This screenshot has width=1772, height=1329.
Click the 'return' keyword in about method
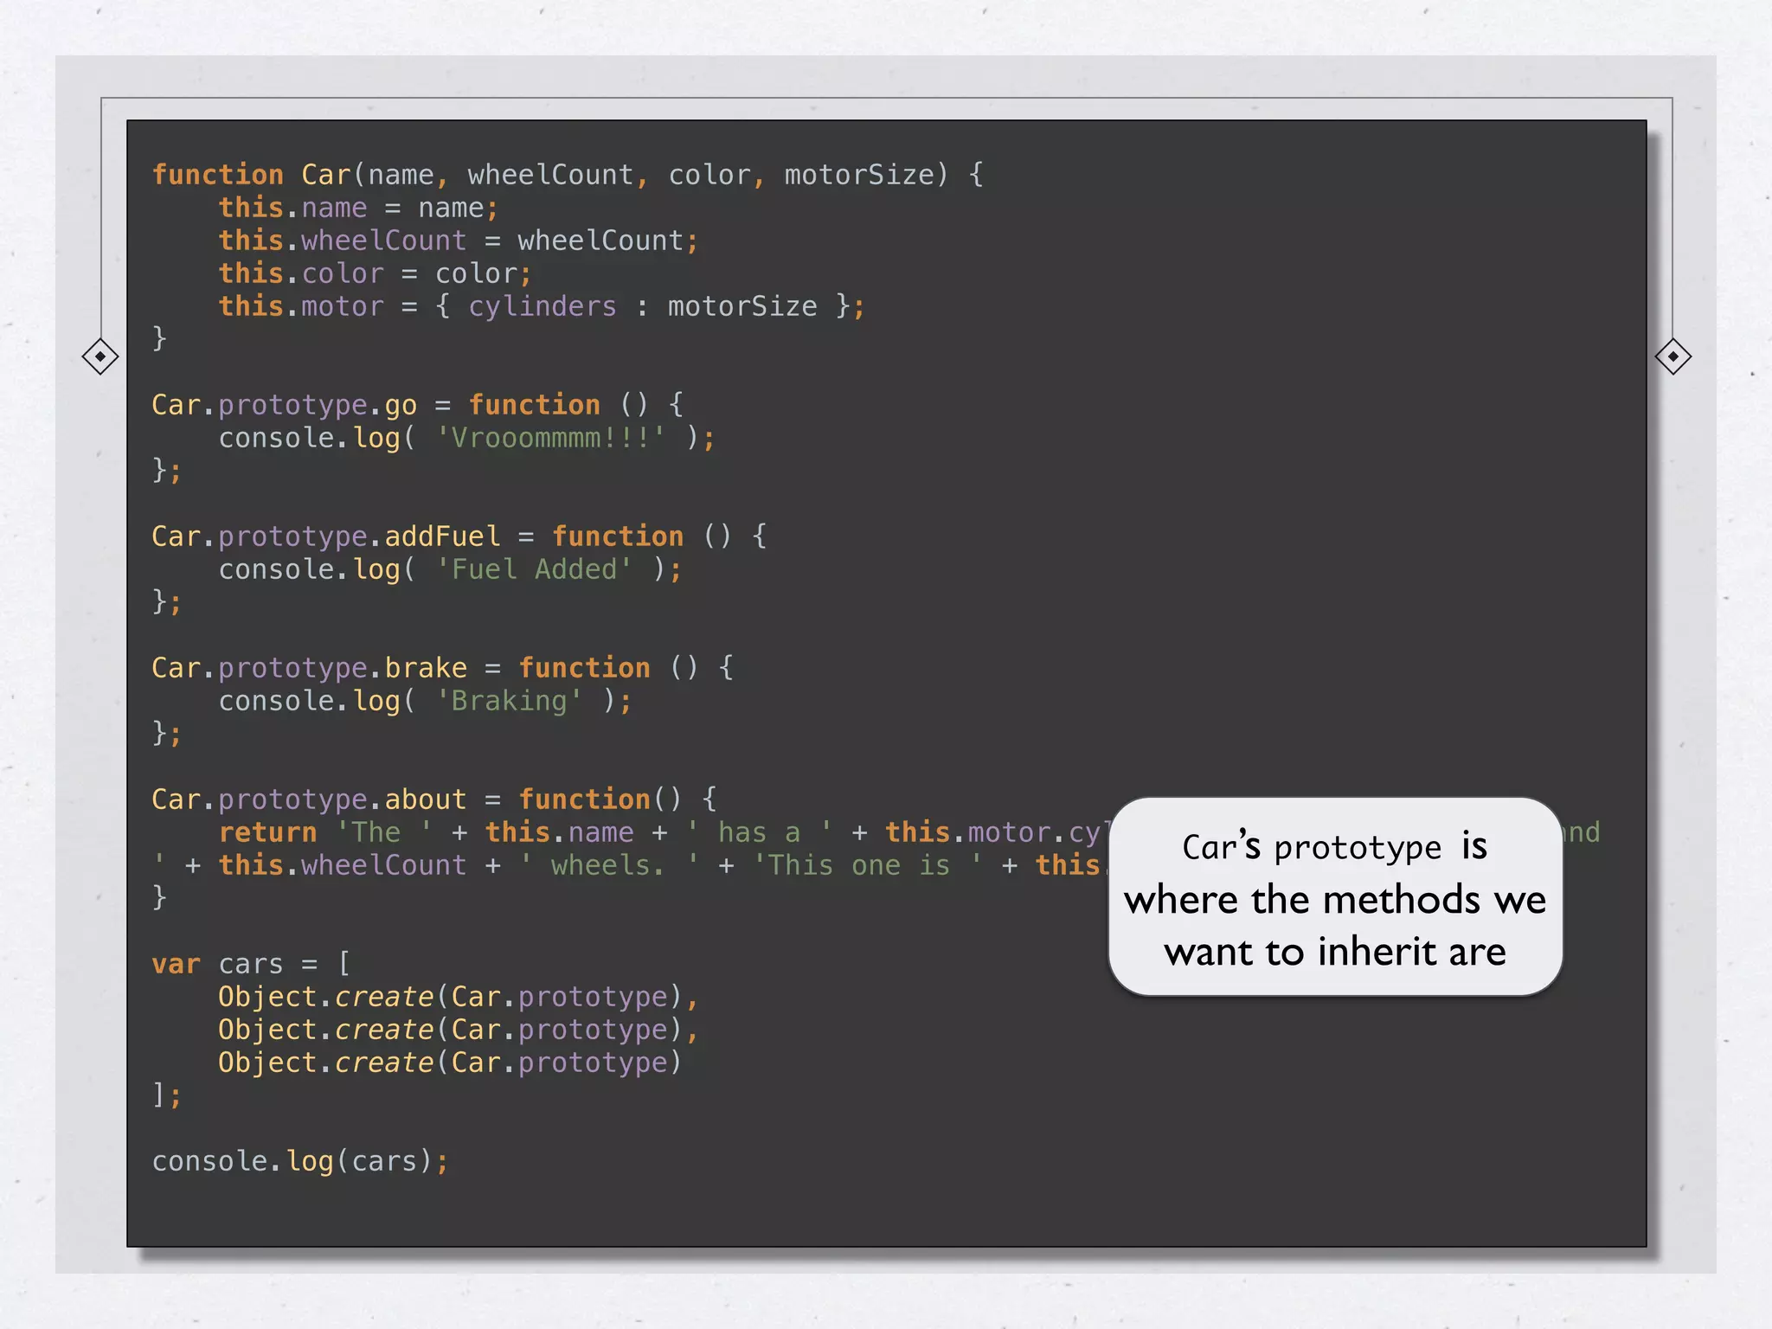[x=267, y=832]
